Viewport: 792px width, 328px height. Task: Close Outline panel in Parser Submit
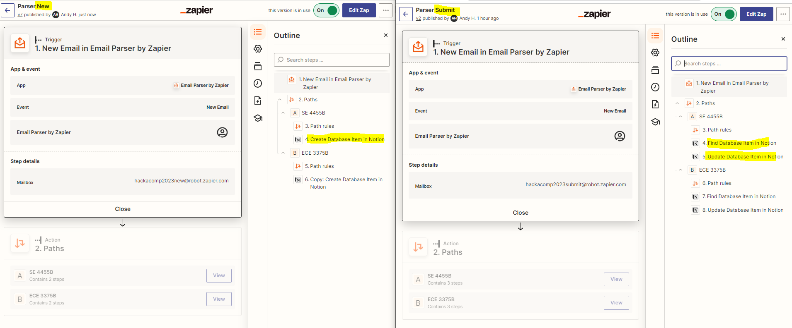coord(783,39)
